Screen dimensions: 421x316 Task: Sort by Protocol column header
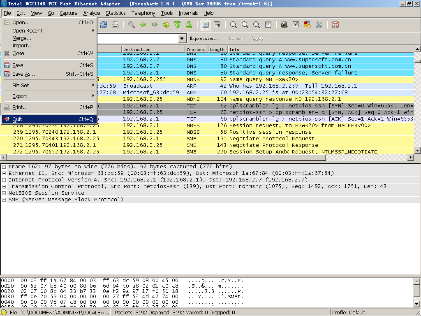[x=197, y=49]
